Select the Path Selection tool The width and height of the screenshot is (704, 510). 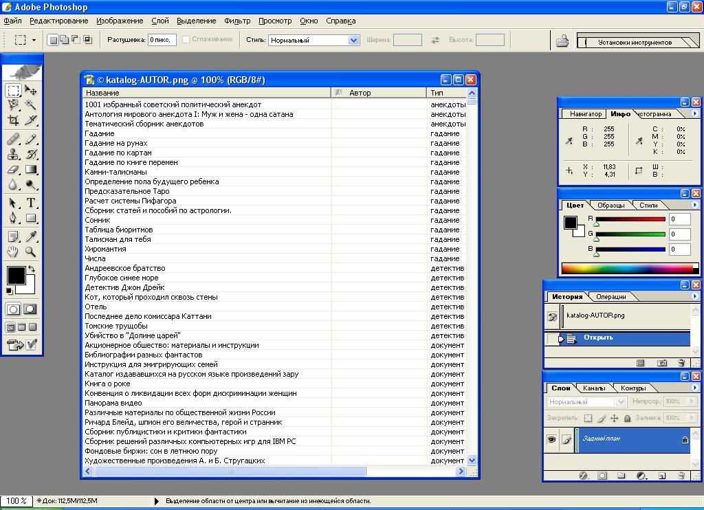14,203
